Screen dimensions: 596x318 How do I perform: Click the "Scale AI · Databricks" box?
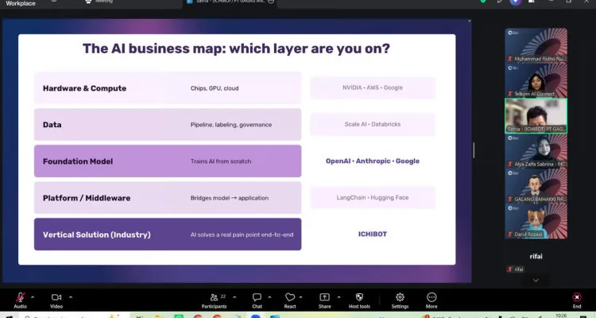point(373,124)
